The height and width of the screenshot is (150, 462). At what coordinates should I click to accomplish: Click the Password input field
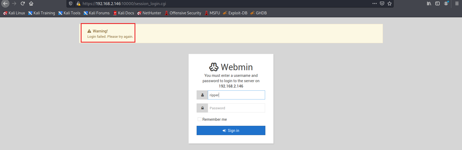[236, 108]
